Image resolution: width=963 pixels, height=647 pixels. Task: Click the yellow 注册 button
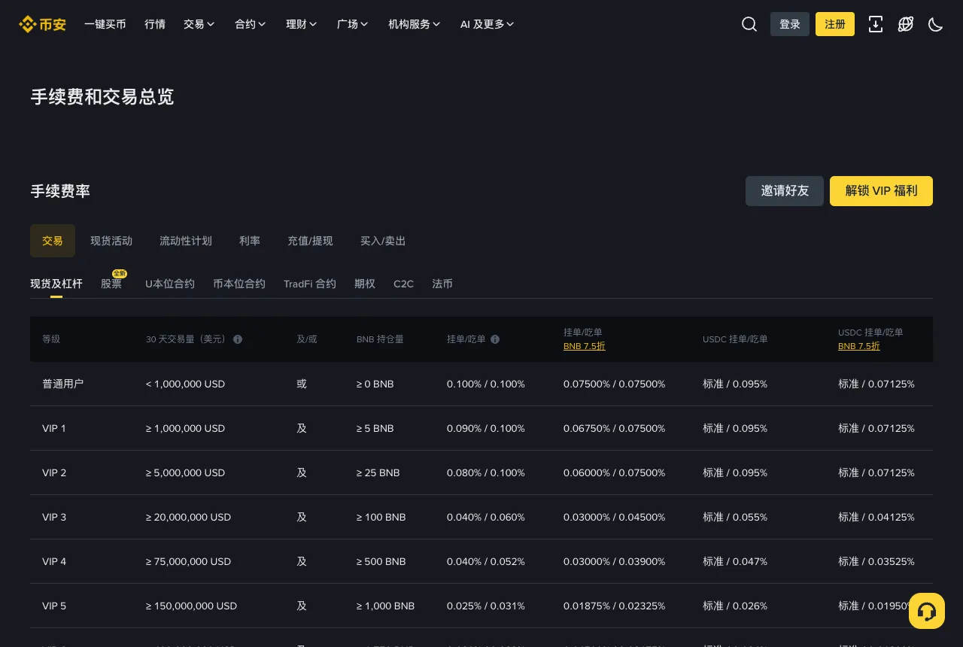tap(835, 24)
